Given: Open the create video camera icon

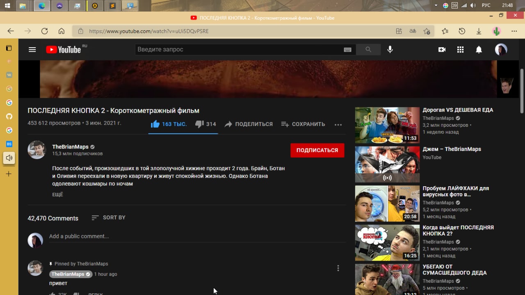Looking at the screenshot, I should coord(442,50).
